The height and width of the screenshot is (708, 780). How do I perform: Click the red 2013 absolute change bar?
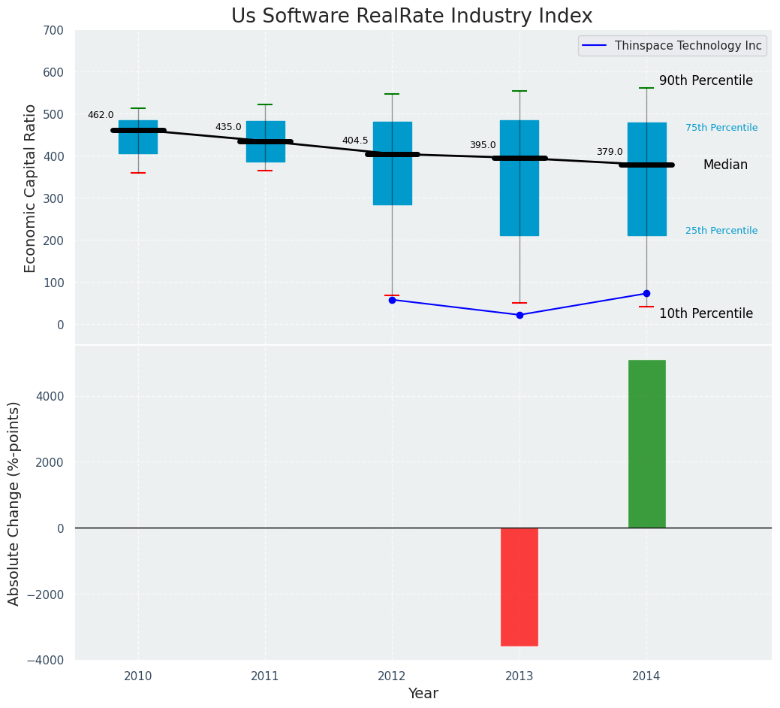click(519, 587)
